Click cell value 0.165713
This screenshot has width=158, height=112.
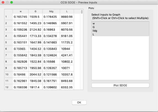[20, 68]
